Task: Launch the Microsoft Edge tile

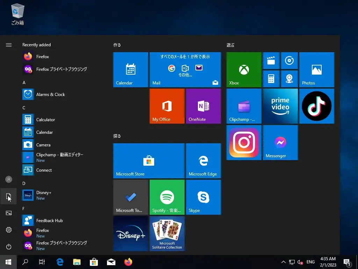Action: coord(203,161)
